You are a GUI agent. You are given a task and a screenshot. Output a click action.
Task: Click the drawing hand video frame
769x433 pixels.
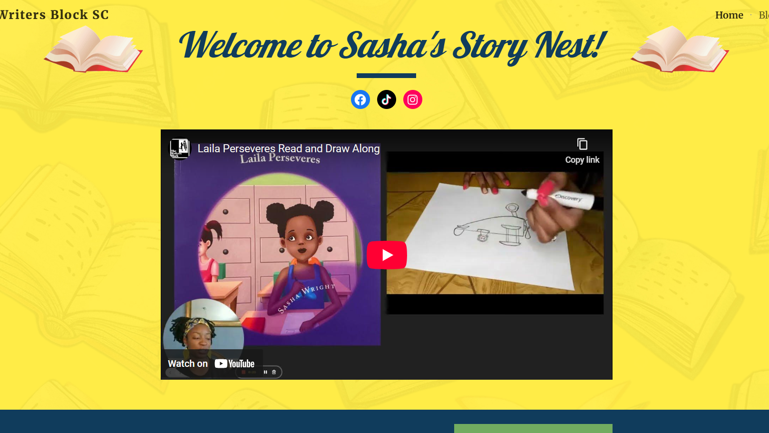tap(495, 233)
